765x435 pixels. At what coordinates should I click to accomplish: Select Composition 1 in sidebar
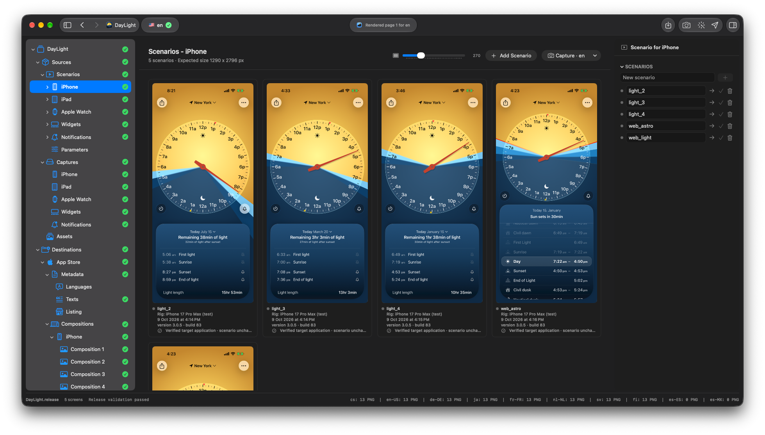click(87, 349)
